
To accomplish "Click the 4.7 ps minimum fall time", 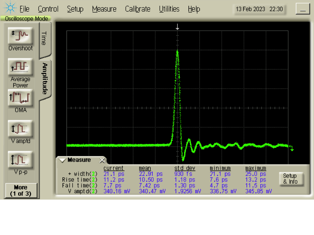I will (x=219, y=185).
